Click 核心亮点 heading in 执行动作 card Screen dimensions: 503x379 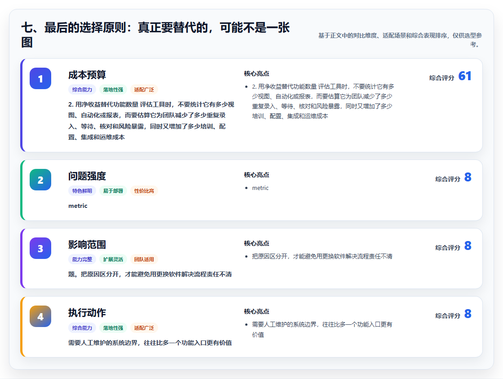(256, 311)
